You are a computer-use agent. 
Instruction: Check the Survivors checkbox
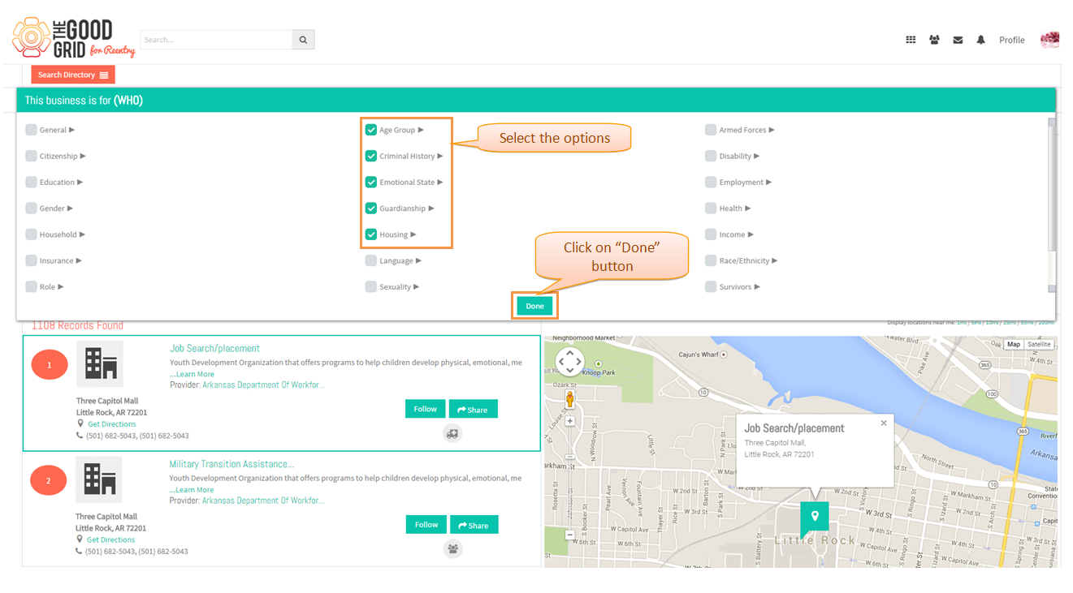coord(711,286)
